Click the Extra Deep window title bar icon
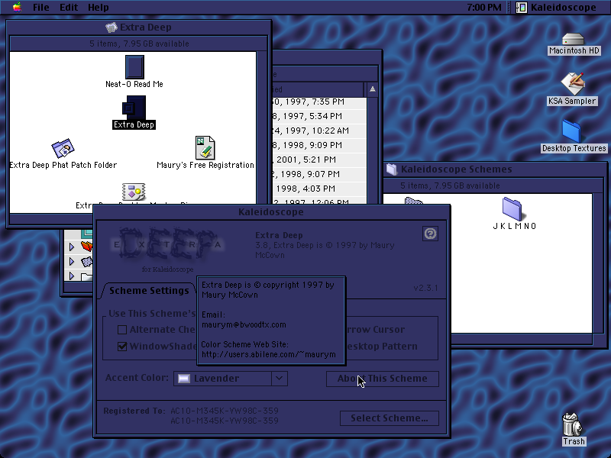This screenshot has height=458, width=611. pyautogui.click(x=112, y=27)
